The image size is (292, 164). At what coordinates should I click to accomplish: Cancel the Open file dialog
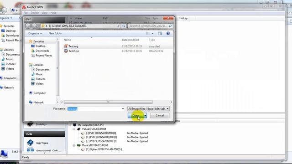click(160, 115)
